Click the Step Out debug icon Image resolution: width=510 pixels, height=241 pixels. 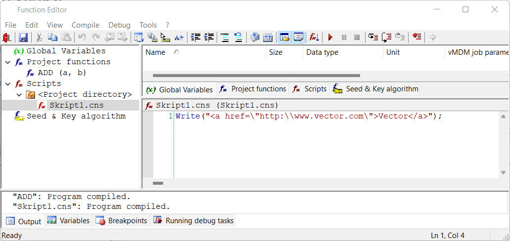pyautogui.click(x=400, y=38)
